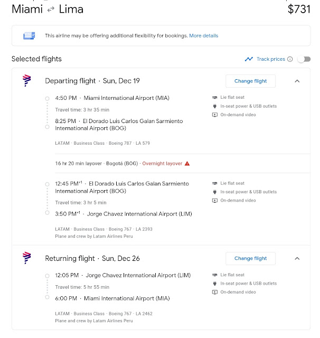Image resolution: width=320 pixels, height=338 pixels.
Task: Click the LATAM logo beside Departing flight
Action: (x=27, y=81)
